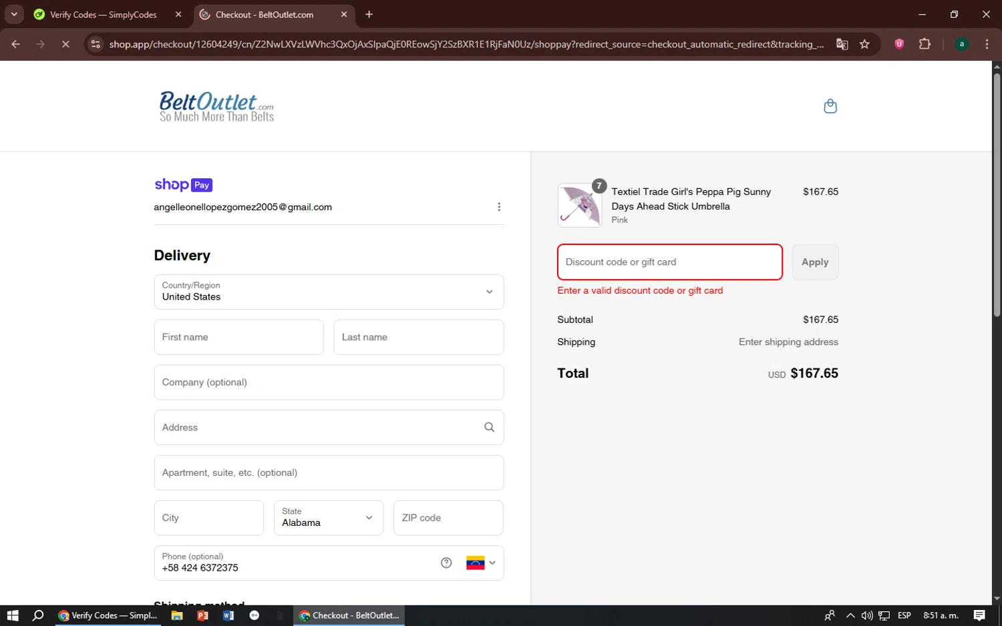
Task: Click the First name field
Action: point(238,337)
